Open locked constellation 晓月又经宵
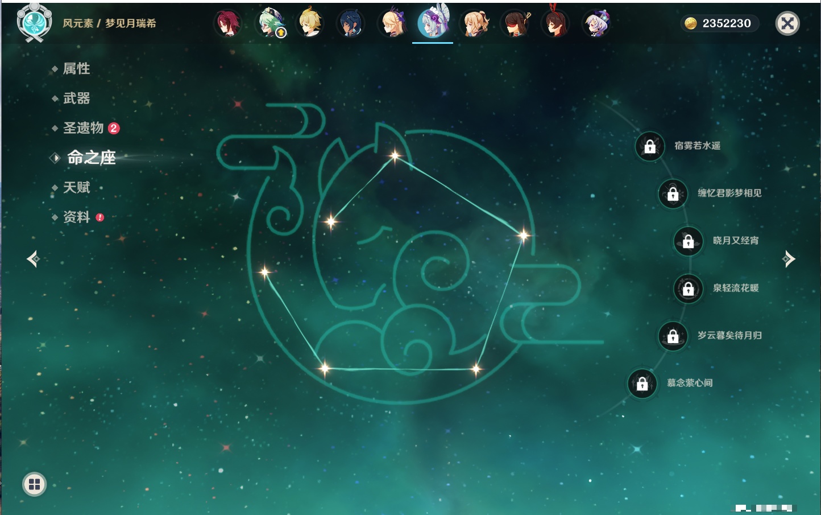Image resolution: width=821 pixels, height=515 pixels. tap(688, 241)
